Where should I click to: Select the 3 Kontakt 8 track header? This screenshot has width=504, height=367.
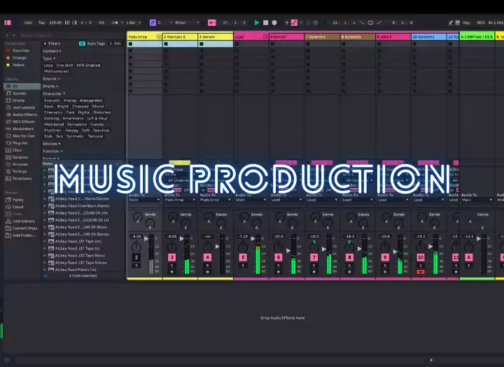[x=180, y=37]
